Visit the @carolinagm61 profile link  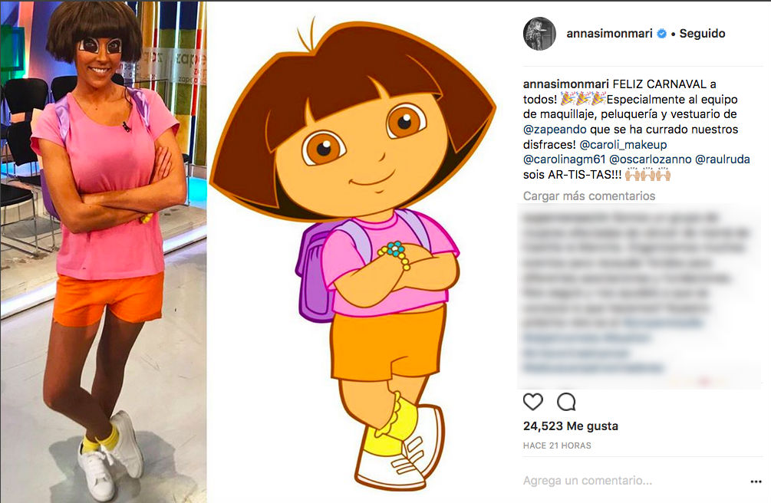[x=564, y=159]
